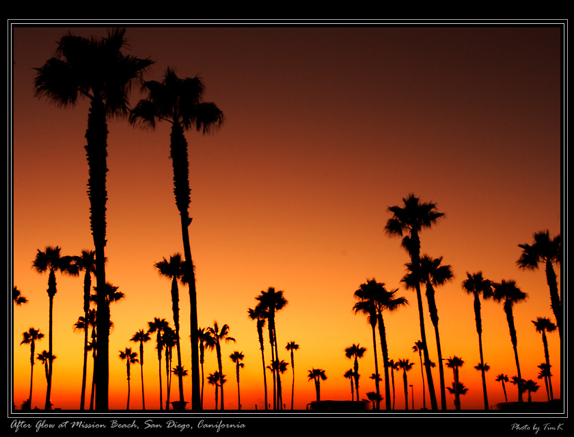
Task: Click the dark empty sky in upper right
Action: point(444,82)
